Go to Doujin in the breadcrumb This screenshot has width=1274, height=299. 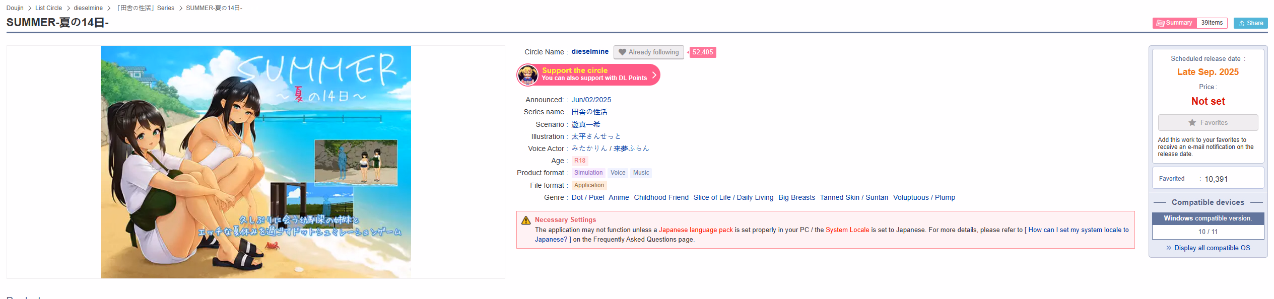(15, 8)
